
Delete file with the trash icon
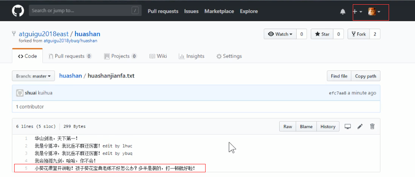pyautogui.click(x=372, y=127)
